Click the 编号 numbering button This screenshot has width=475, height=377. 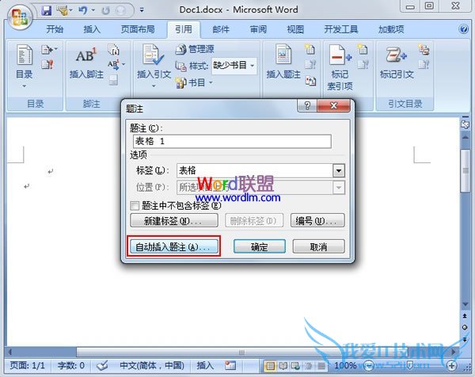(x=317, y=221)
